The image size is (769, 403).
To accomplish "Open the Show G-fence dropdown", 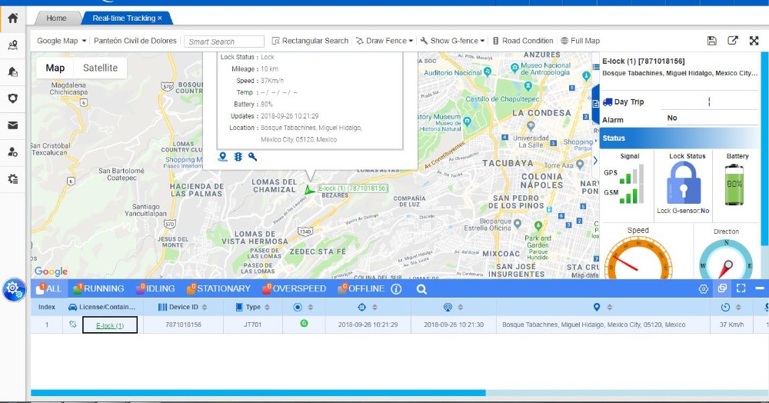I will [x=452, y=41].
